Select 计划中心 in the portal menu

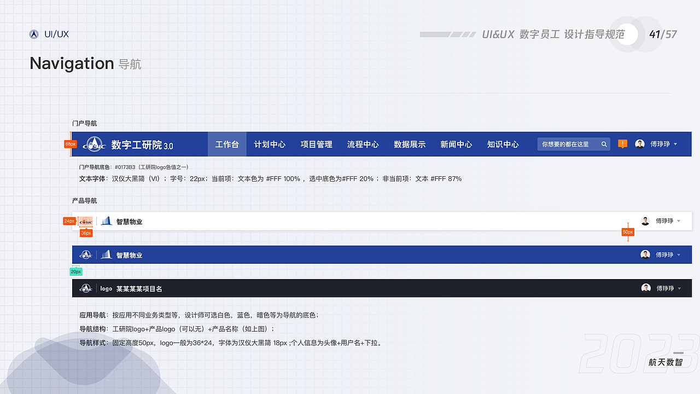click(x=270, y=144)
